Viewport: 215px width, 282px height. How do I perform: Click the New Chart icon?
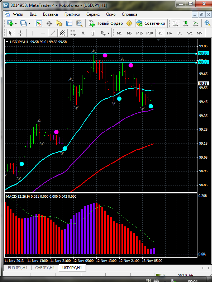point(10,23)
